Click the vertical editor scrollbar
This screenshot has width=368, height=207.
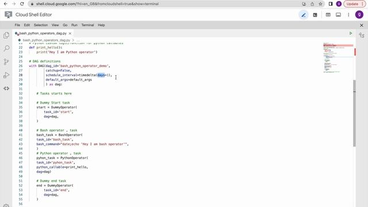[x=354, y=113]
